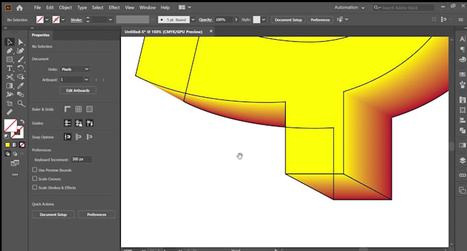Viewport: 467px width, 251px height.
Task: Toggle Smart Guides button
Action: [90, 123]
